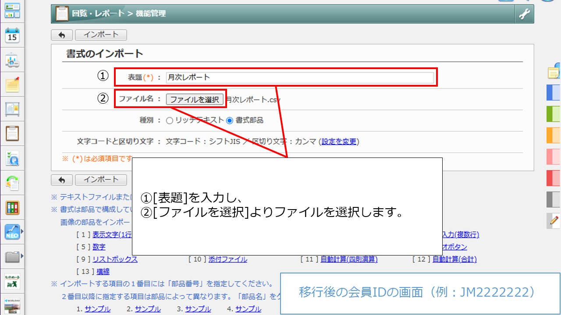The image size is (561, 315).
Task: Select the 書式部品 radio button
Action: tap(230, 120)
